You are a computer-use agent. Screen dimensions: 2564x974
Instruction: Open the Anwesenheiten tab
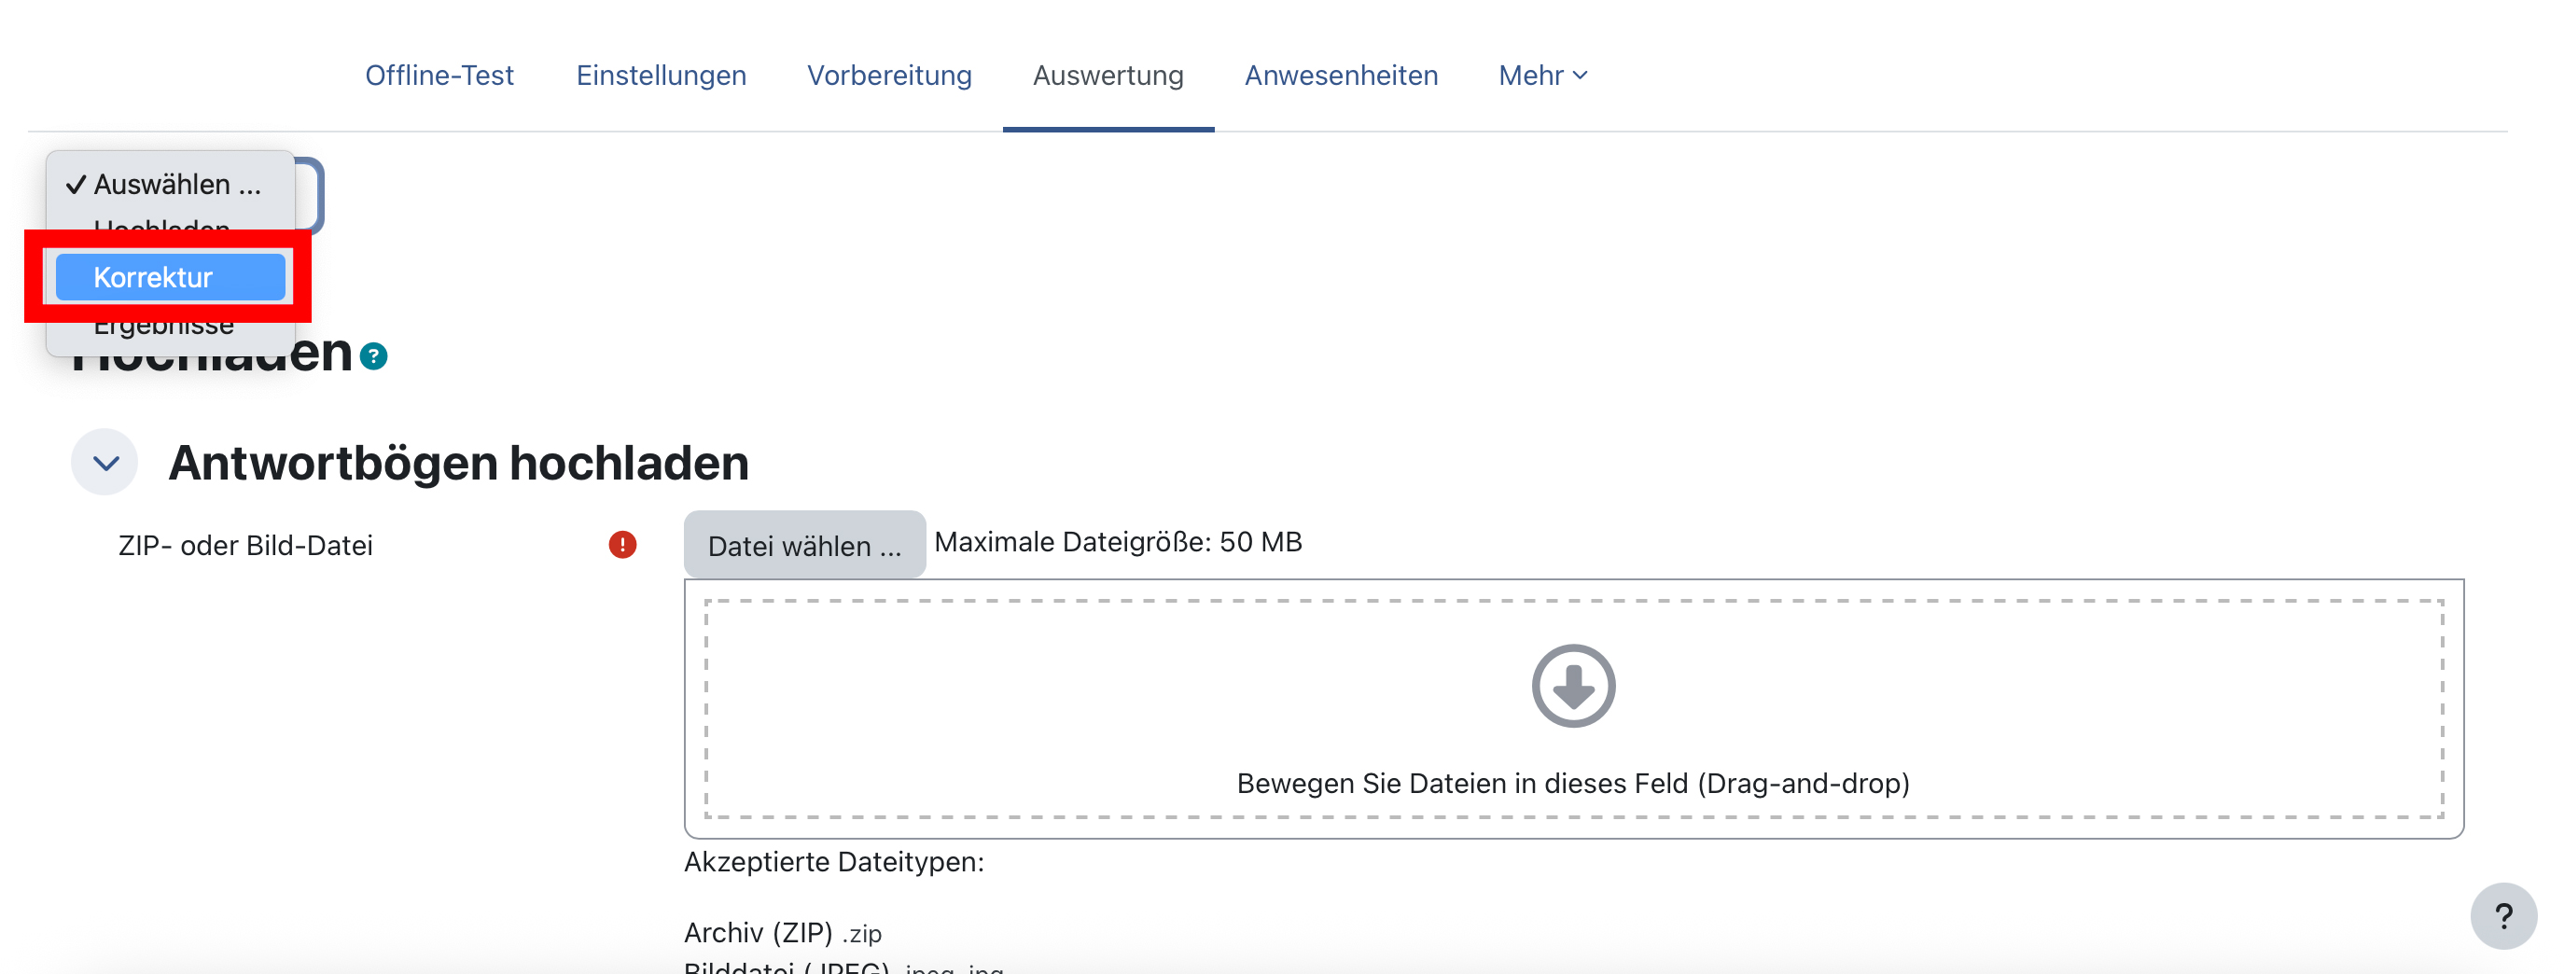point(1341,76)
